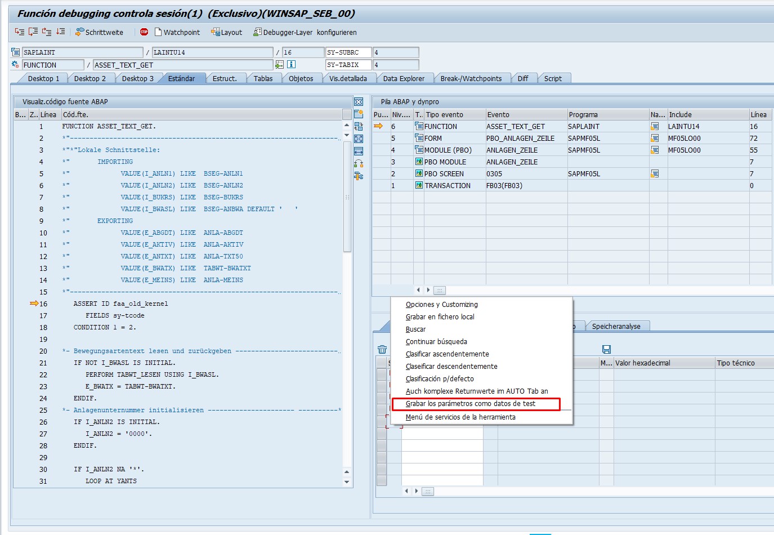
Task: Click the Schrittweite step size button
Action: (x=99, y=32)
